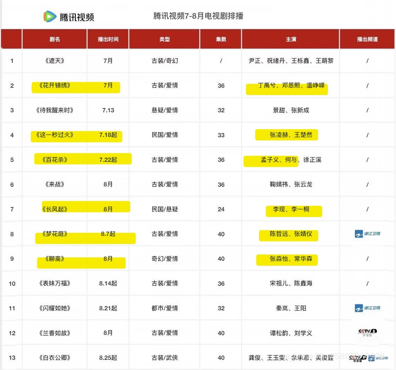Click cast 谭松韵、刘学义
This screenshot has height=370, width=396.
tap(291, 333)
